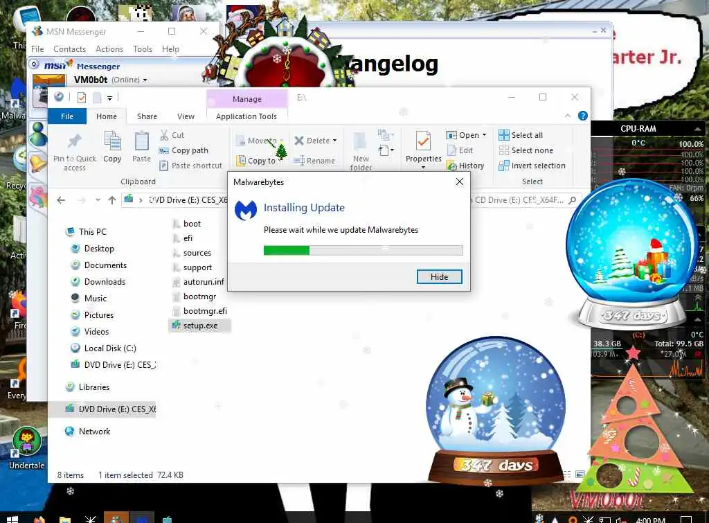
Task: Select the boot folder
Action: point(187,224)
